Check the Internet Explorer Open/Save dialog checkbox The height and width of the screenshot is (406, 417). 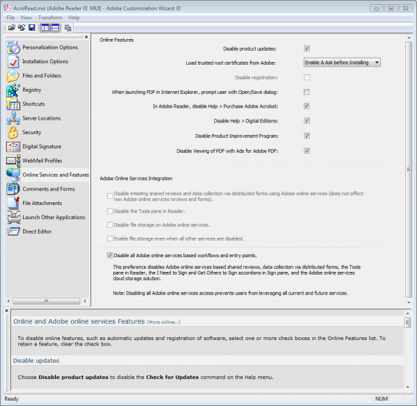click(x=306, y=92)
